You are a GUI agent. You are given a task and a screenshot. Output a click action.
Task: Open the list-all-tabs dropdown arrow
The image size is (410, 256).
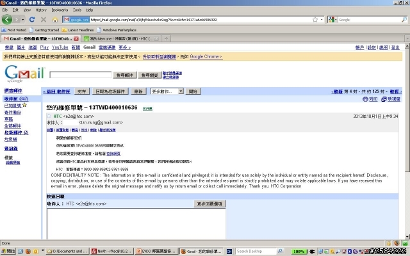pyautogui.click(x=407, y=38)
